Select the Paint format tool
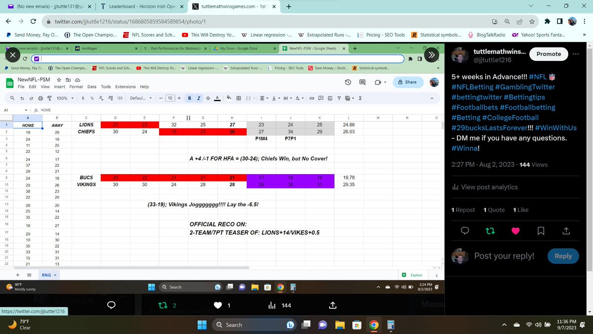The image size is (593, 334). pyautogui.click(x=49, y=98)
